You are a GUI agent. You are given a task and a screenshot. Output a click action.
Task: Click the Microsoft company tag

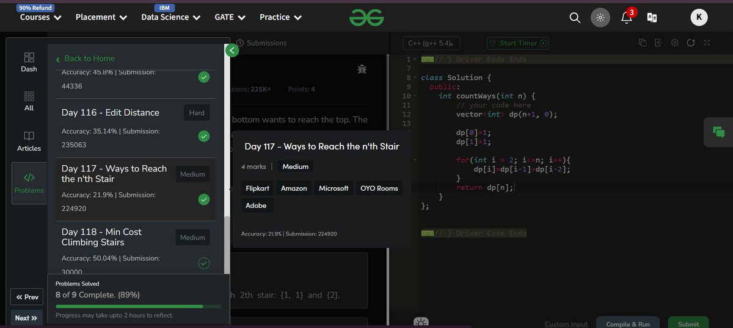pyautogui.click(x=334, y=188)
